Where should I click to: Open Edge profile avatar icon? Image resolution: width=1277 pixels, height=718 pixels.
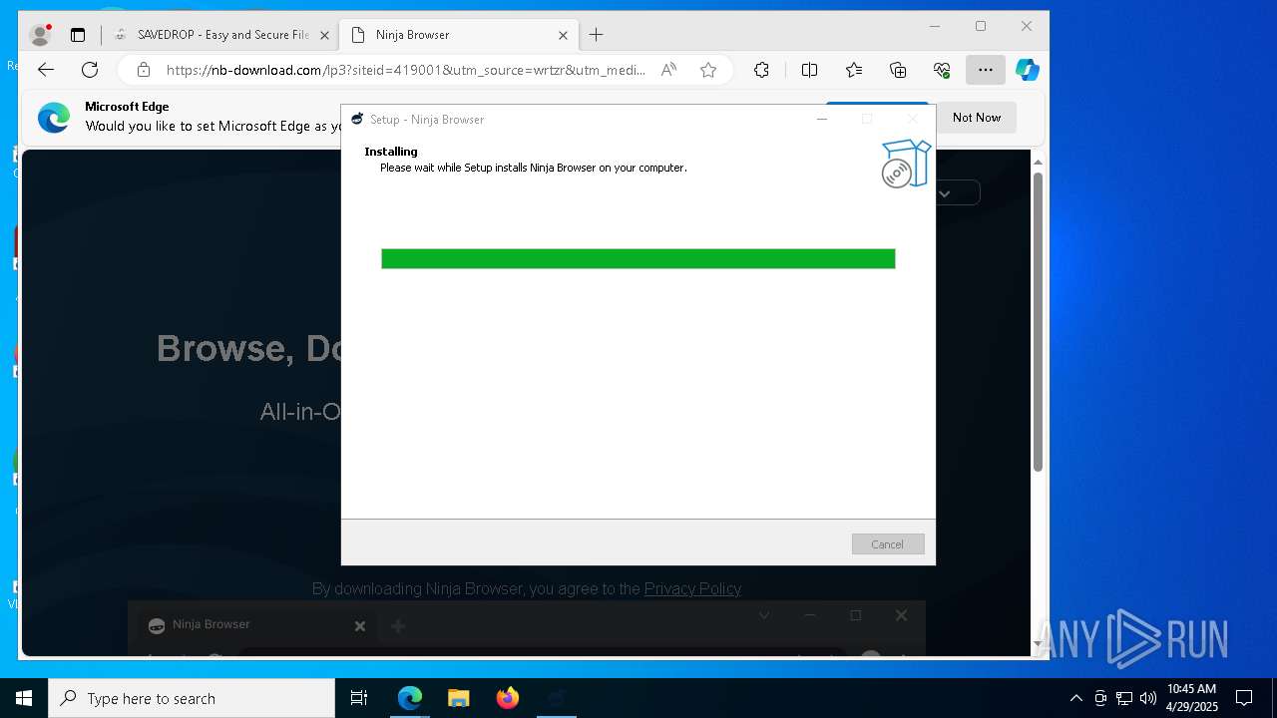[40, 35]
